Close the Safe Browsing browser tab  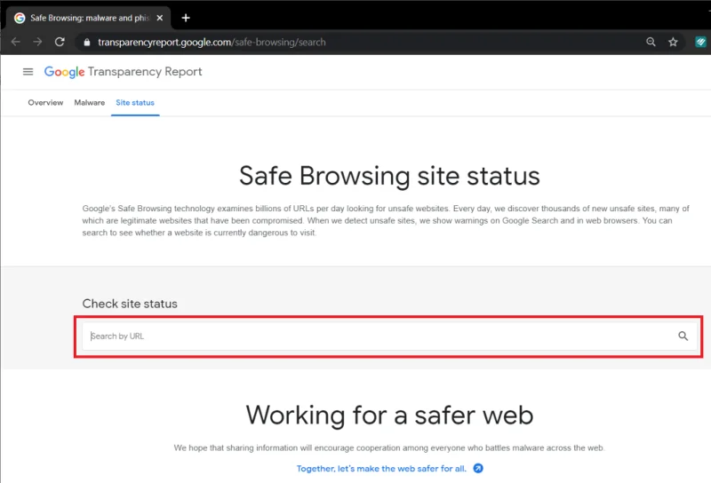(160, 18)
